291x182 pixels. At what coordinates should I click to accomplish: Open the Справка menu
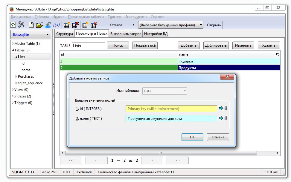point(158,17)
